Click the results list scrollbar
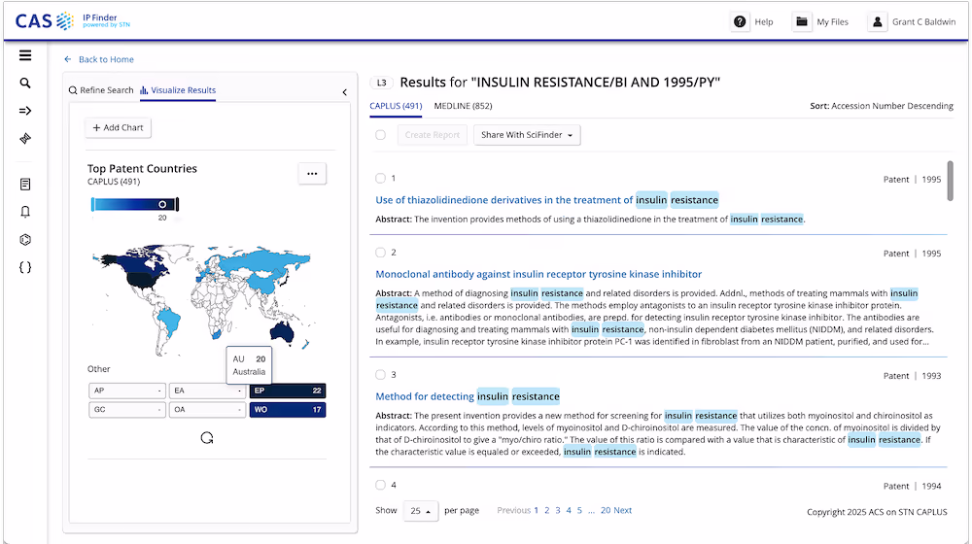Screen dimensions: 972x544 coord(950,181)
